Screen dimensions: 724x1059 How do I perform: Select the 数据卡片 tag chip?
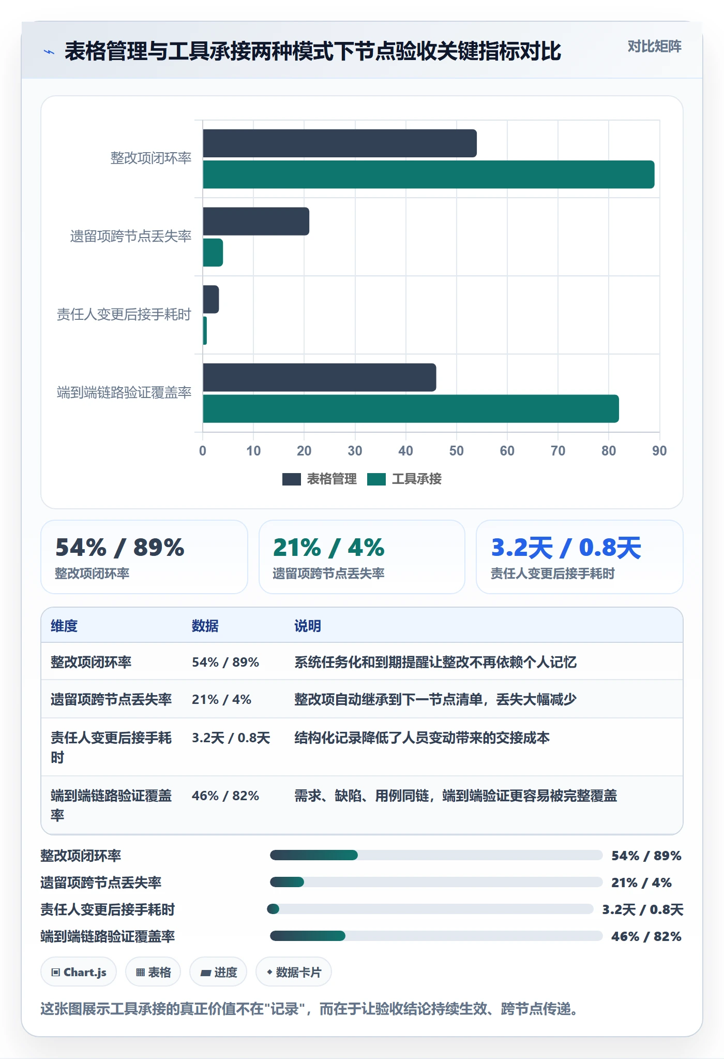(x=294, y=972)
